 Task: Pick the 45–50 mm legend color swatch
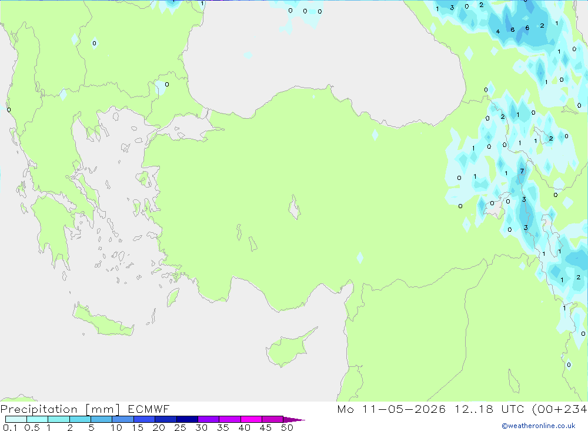pos(273,419)
